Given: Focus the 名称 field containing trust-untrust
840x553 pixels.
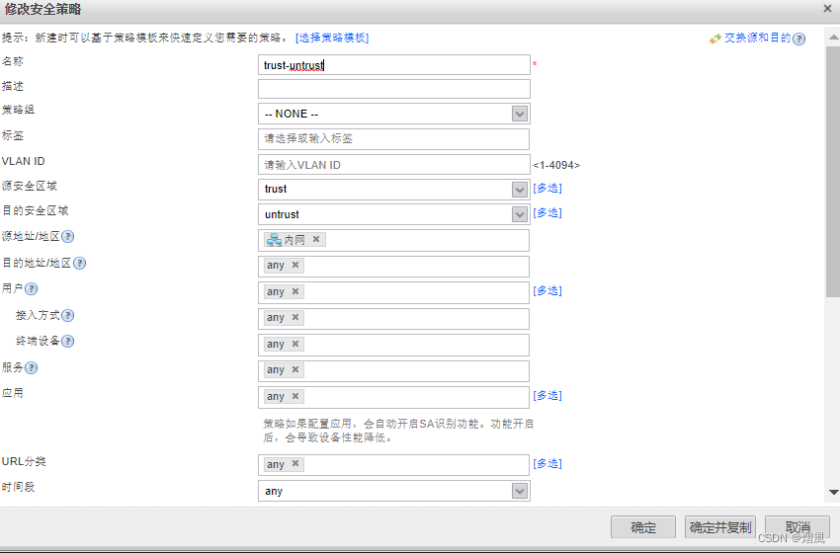Looking at the screenshot, I should (x=393, y=65).
